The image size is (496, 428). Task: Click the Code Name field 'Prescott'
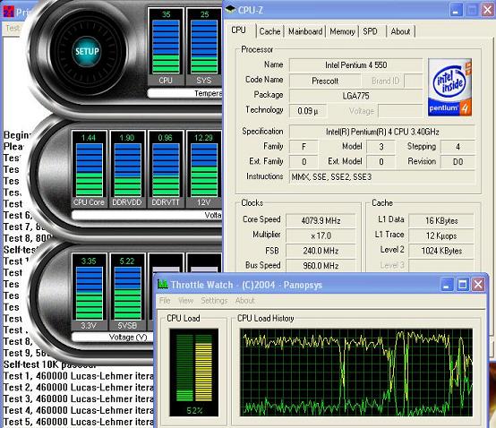click(325, 81)
